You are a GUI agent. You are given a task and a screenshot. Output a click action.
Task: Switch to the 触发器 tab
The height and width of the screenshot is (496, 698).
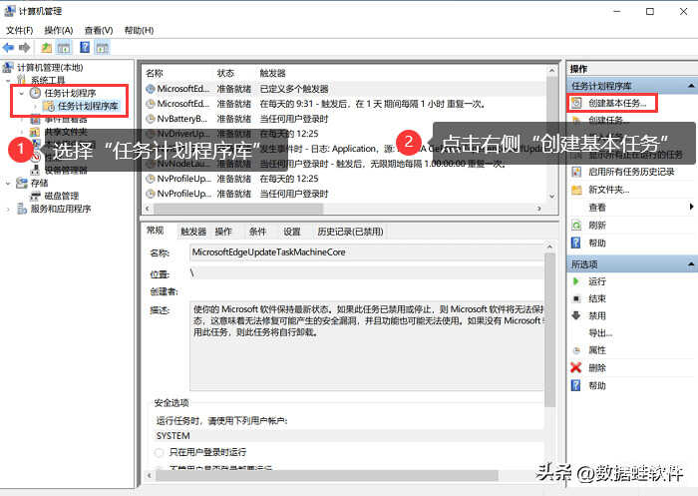point(192,232)
